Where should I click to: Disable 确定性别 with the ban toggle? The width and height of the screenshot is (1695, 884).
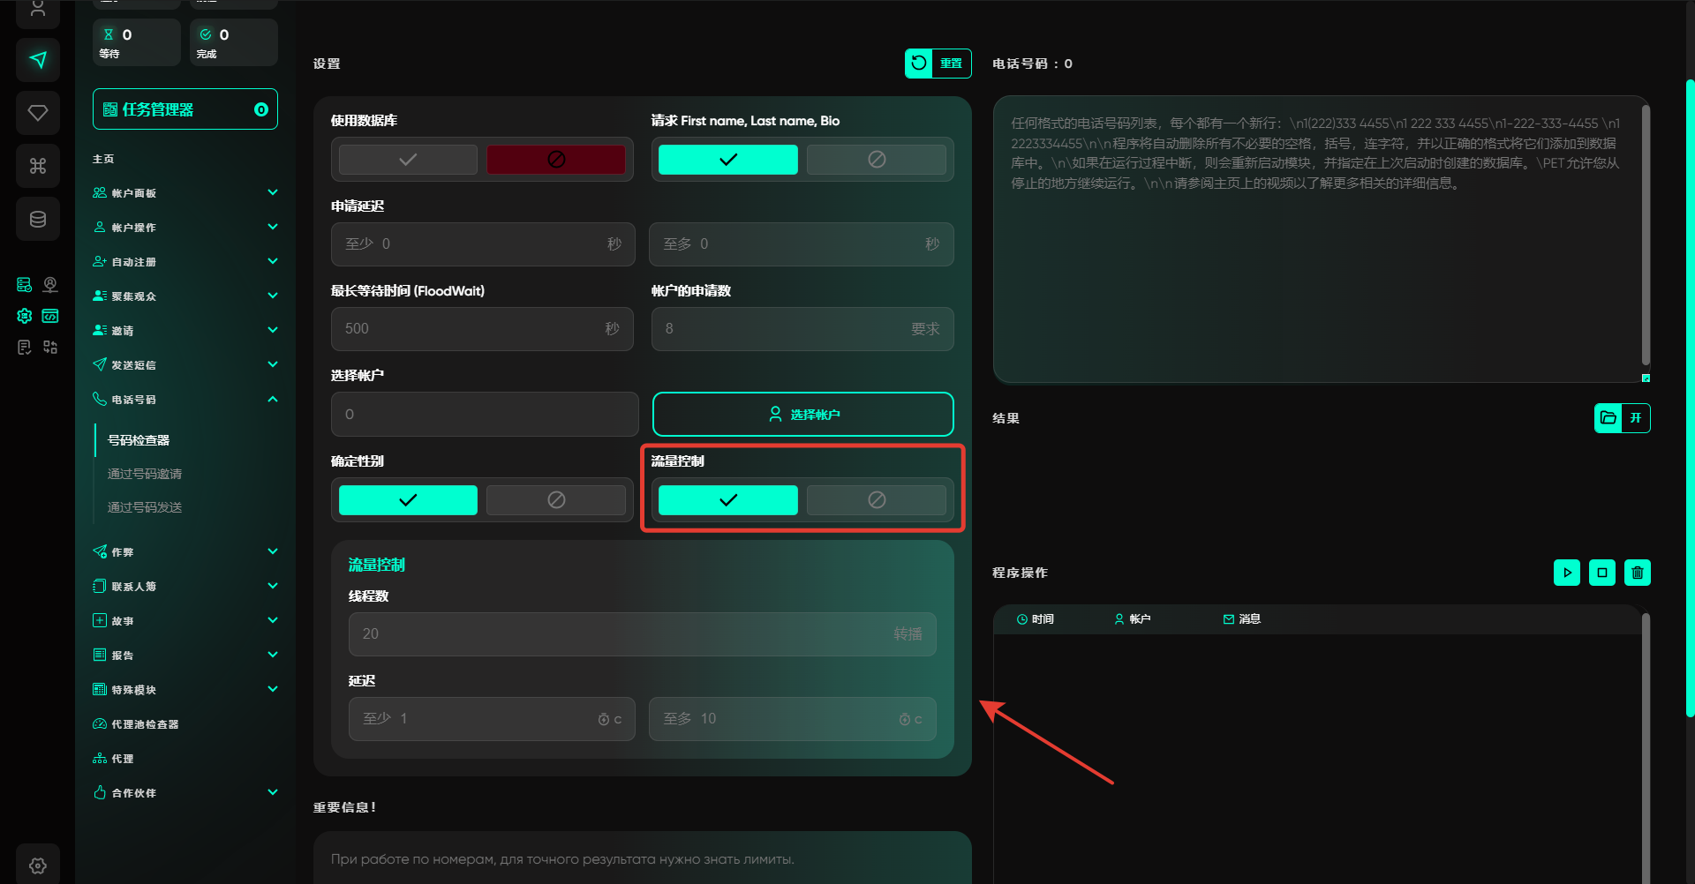point(556,500)
